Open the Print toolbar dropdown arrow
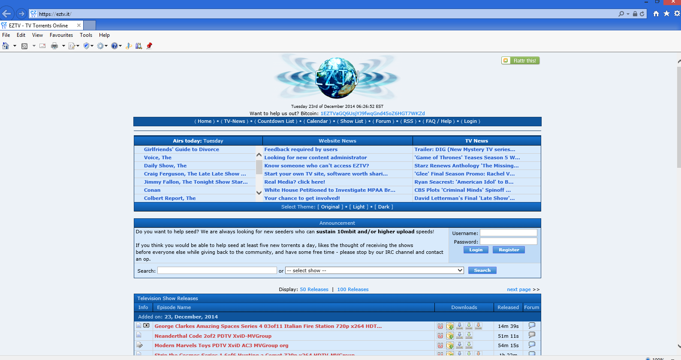681x360 pixels. coord(63,46)
